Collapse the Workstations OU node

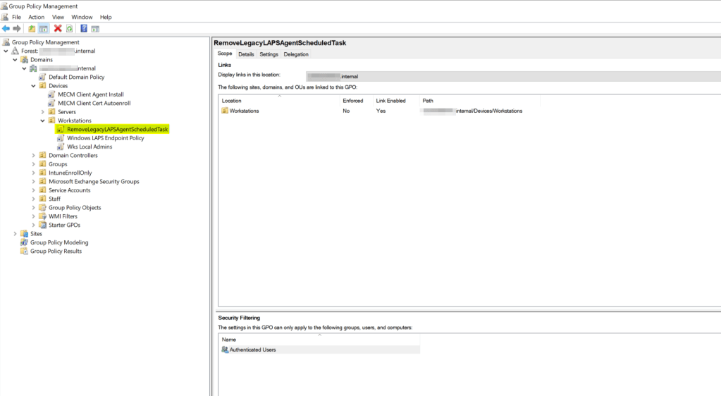[42, 120]
